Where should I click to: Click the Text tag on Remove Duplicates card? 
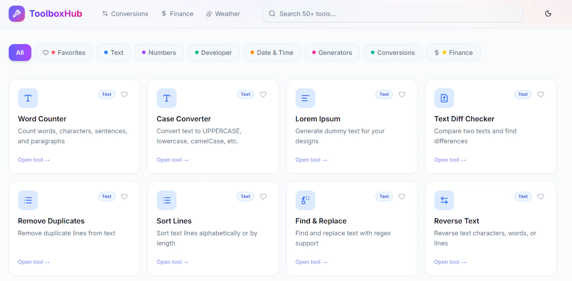pos(107,196)
